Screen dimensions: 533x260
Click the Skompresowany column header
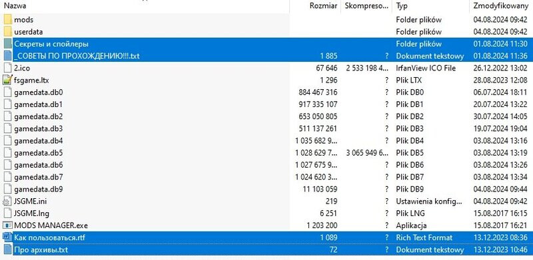tap(366, 6)
